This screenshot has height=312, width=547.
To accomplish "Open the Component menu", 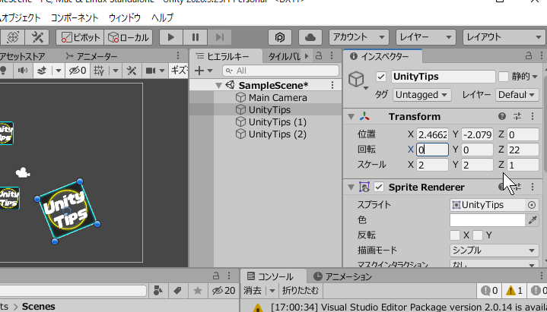I will click(75, 17).
